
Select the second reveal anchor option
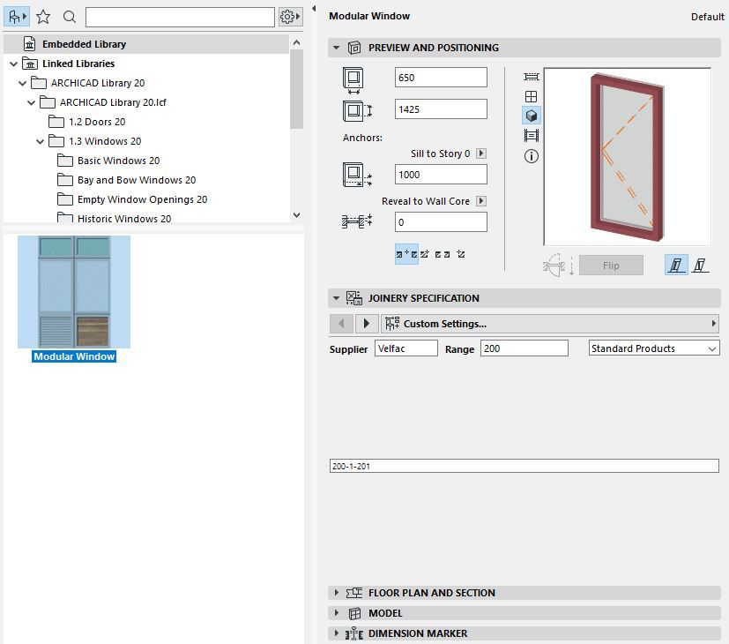(425, 254)
